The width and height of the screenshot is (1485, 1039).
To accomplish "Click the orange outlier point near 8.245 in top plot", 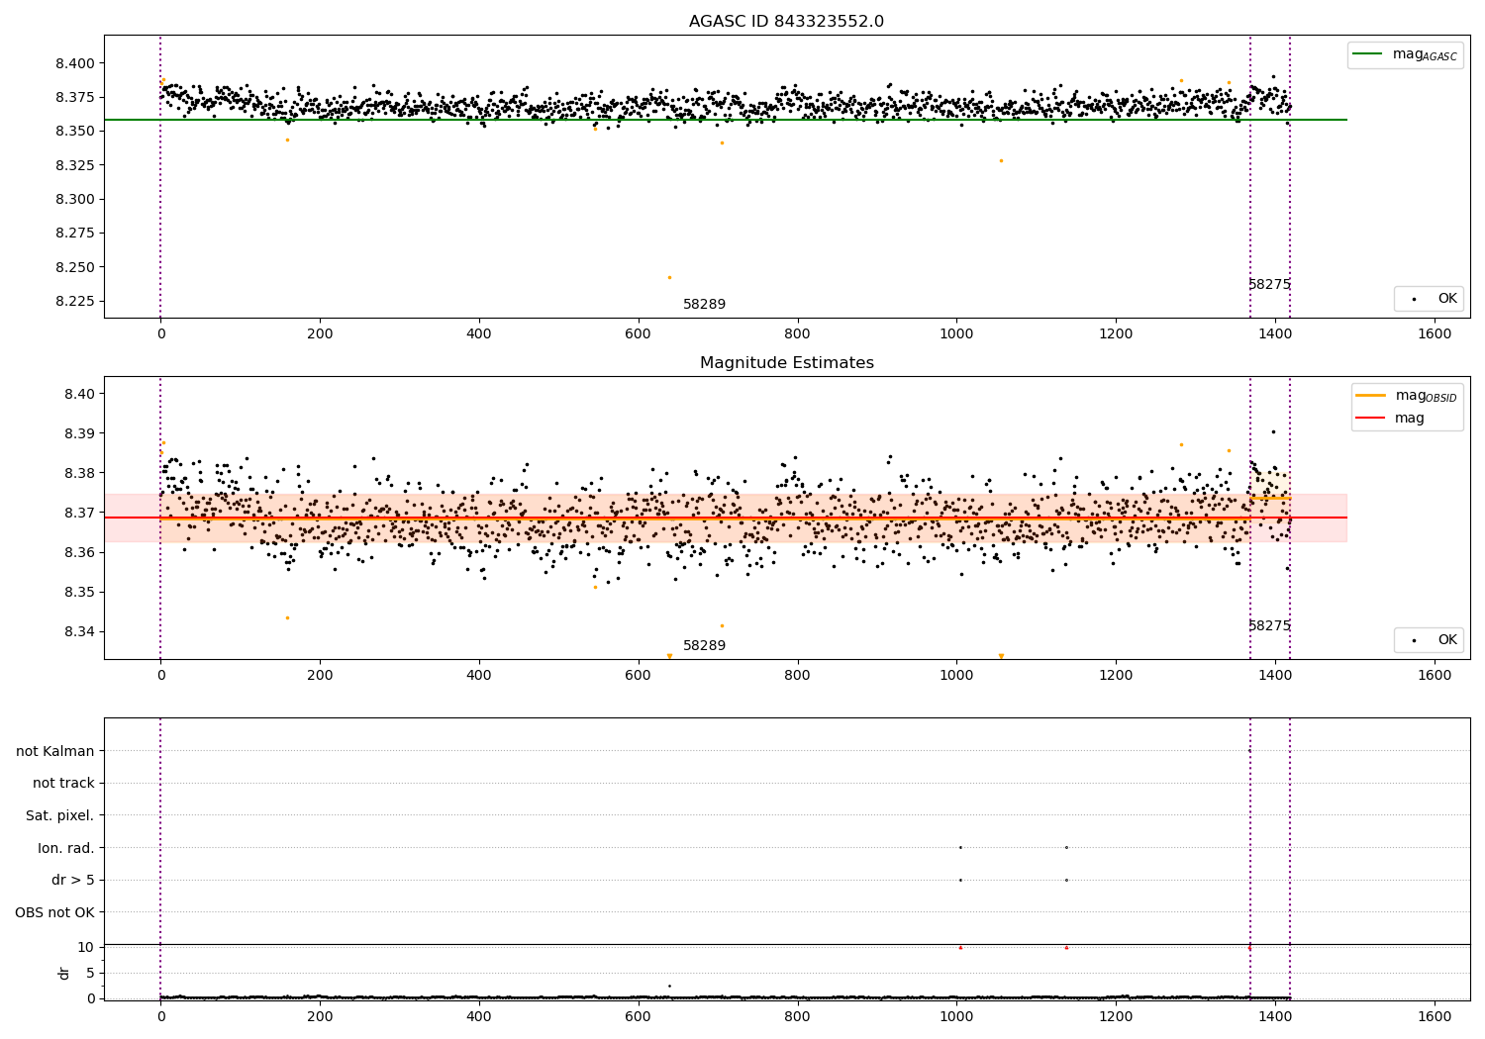I will (669, 277).
